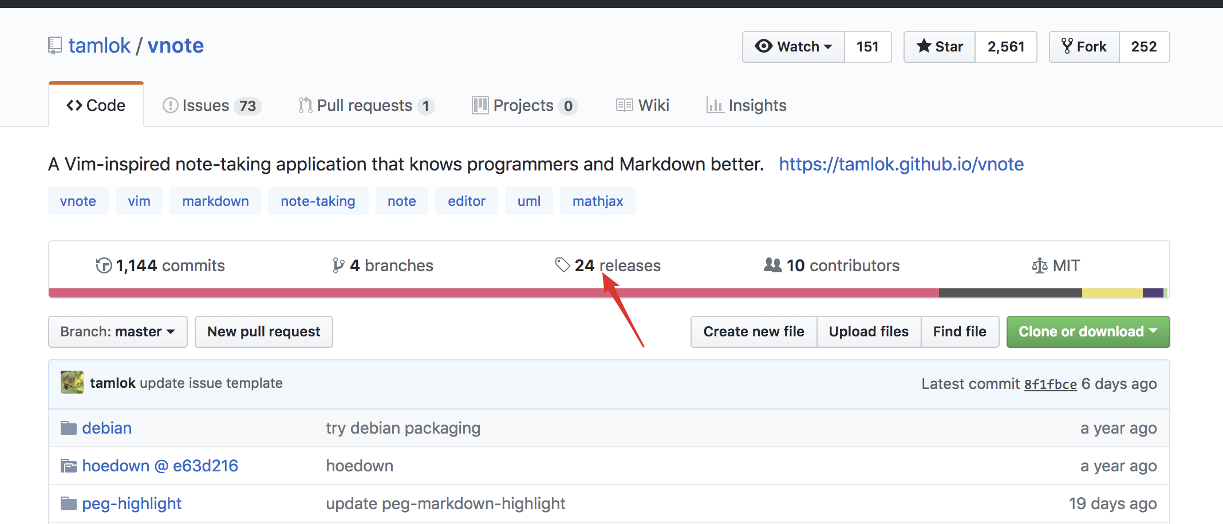Open the tamlok.github.io/vnote link
The width and height of the screenshot is (1223, 524).
coord(901,164)
